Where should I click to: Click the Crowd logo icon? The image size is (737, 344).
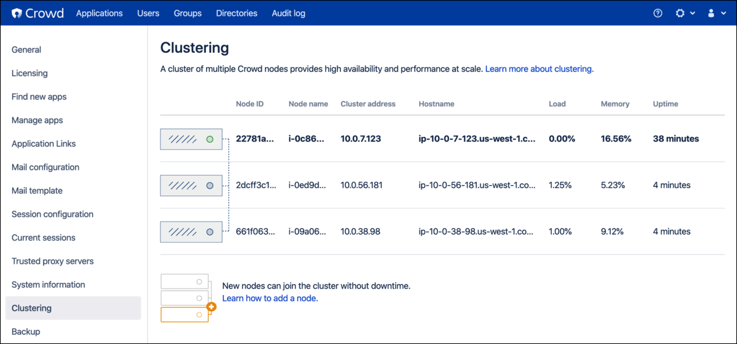click(17, 13)
